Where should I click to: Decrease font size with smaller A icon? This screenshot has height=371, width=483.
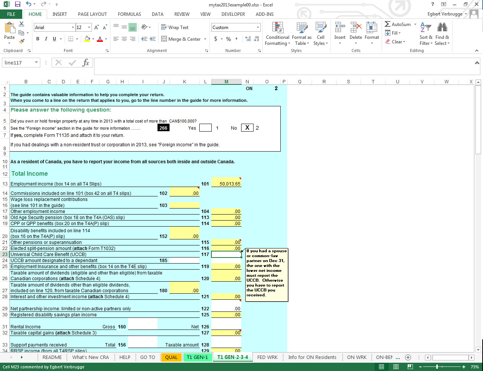click(x=105, y=28)
